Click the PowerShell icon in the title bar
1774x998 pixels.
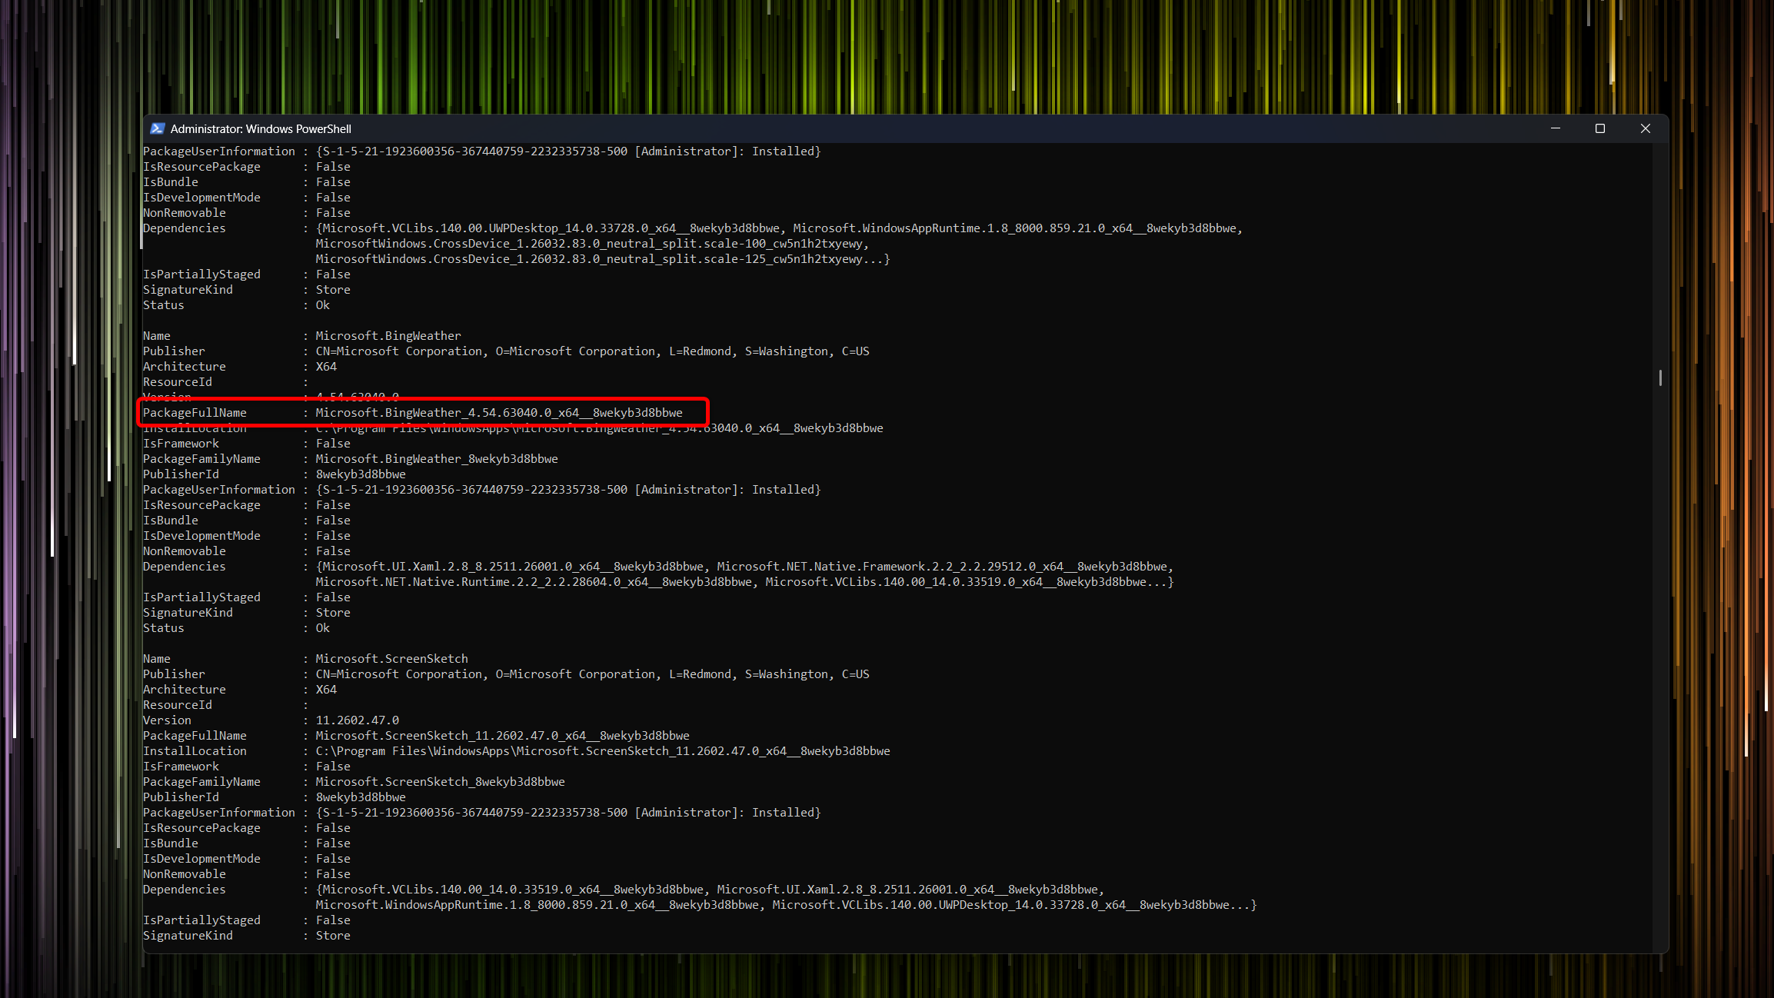[x=158, y=128]
